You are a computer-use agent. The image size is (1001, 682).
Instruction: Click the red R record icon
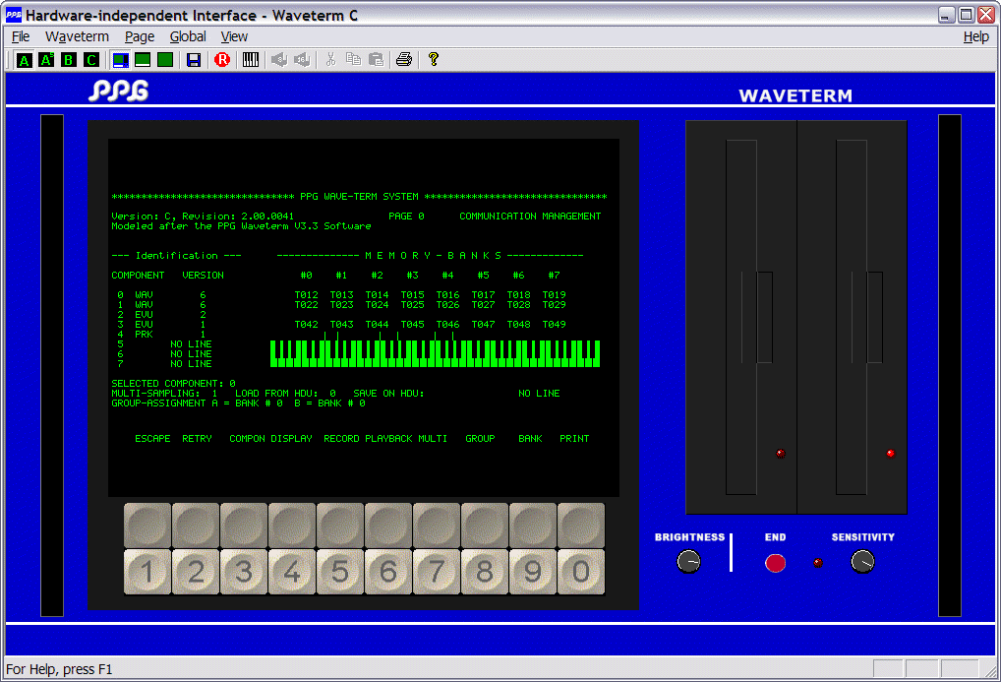[222, 60]
